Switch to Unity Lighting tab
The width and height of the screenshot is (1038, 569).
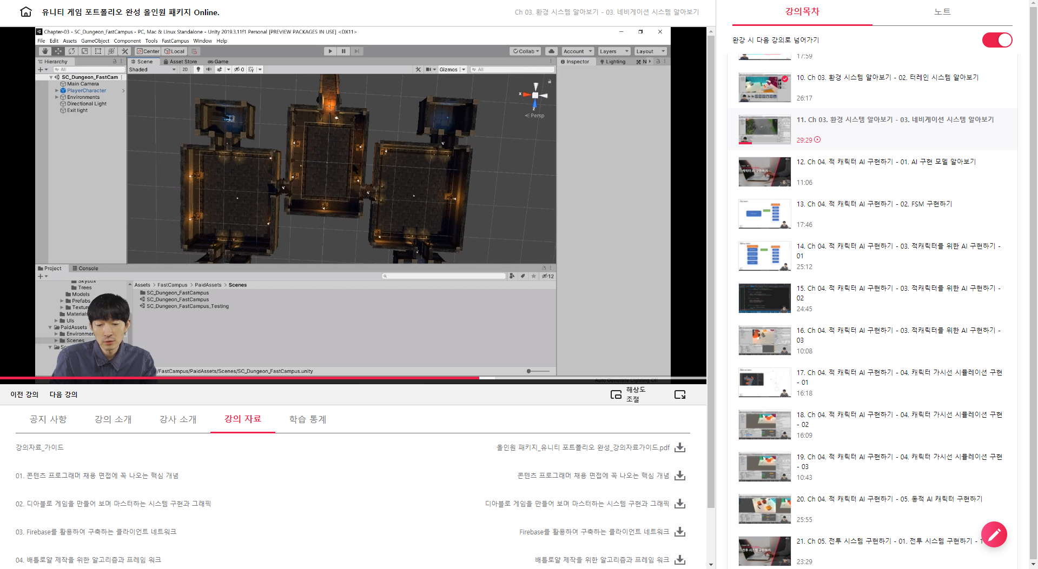612,62
